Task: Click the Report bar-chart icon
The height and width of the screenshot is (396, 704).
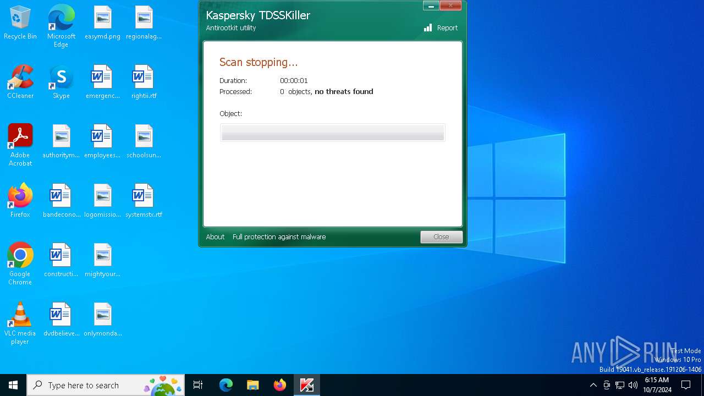Action: click(428, 28)
